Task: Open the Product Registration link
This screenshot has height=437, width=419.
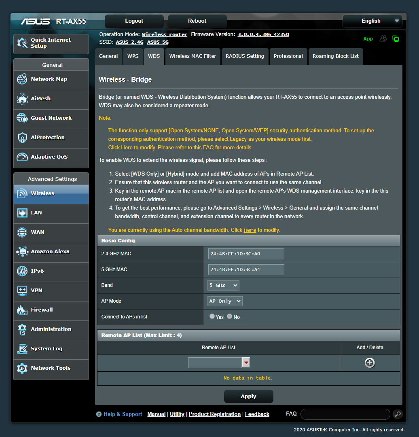Action: coord(214,414)
